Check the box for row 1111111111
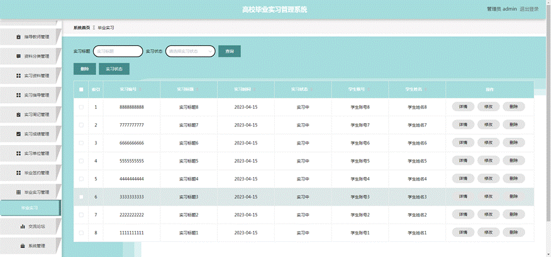551x257 pixels. click(x=81, y=232)
